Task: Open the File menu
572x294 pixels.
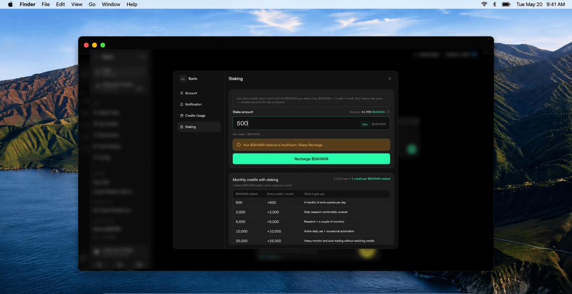Action: (x=46, y=4)
